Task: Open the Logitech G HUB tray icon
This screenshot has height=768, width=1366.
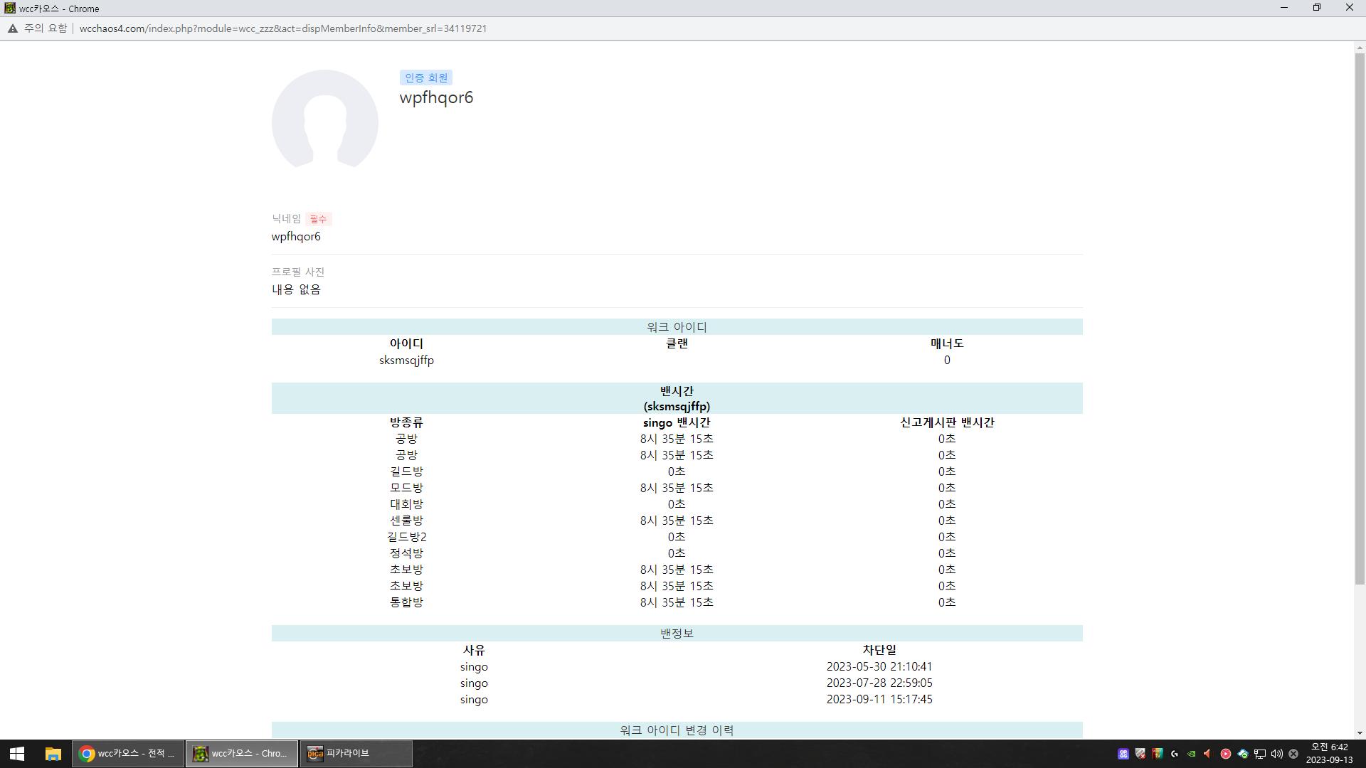Action: (x=1175, y=754)
